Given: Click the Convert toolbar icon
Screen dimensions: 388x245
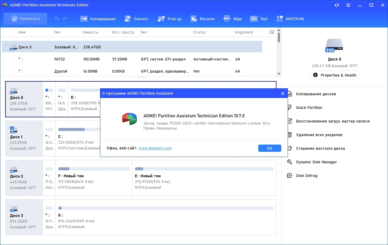Looking at the screenshot, I should point(128,19).
